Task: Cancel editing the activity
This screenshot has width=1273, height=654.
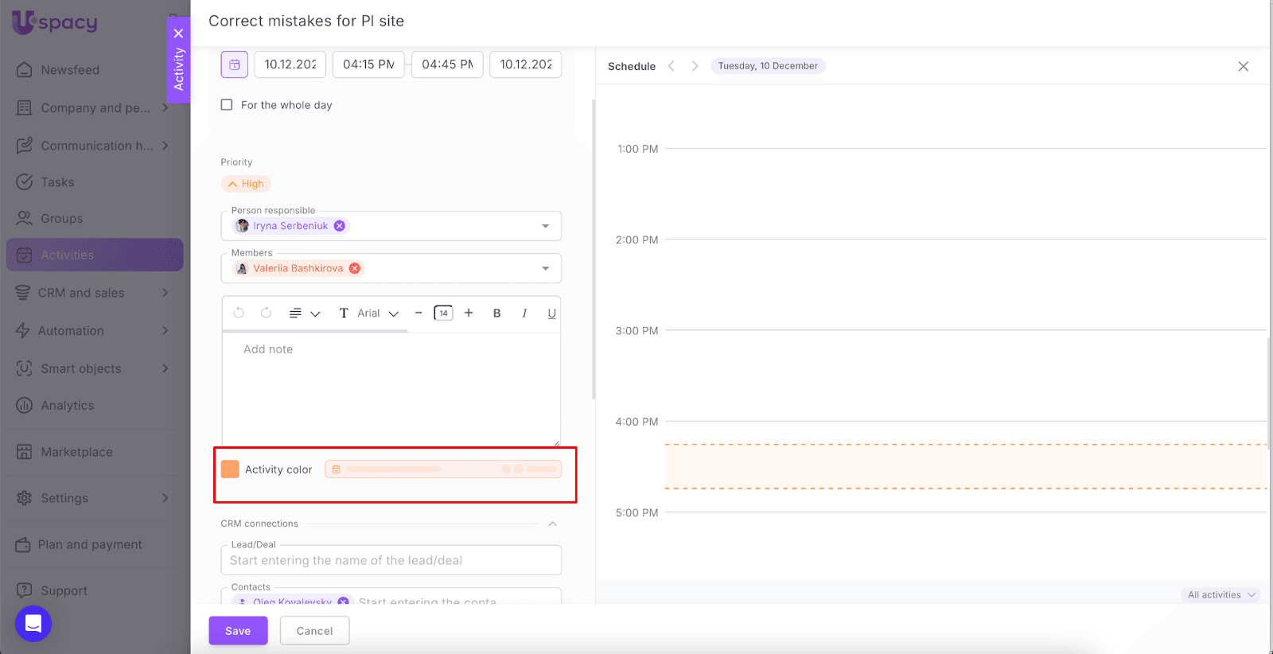Action: (314, 631)
